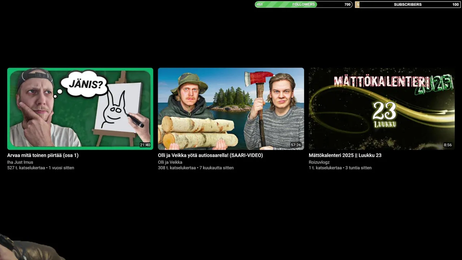Click title 'Mättökalenteri 2025 || Luukku 23'

click(345, 155)
